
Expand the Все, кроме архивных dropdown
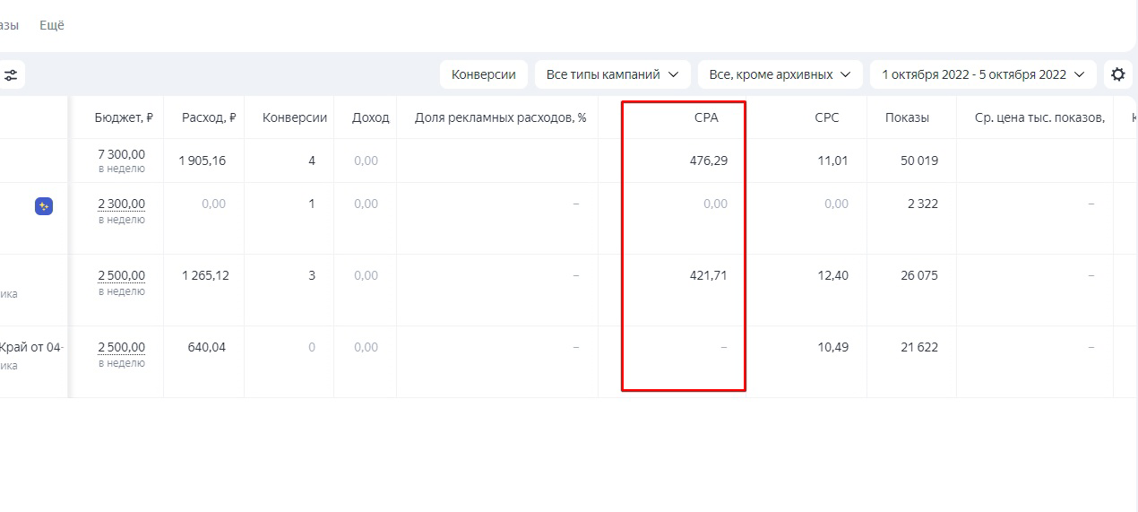pos(780,74)
